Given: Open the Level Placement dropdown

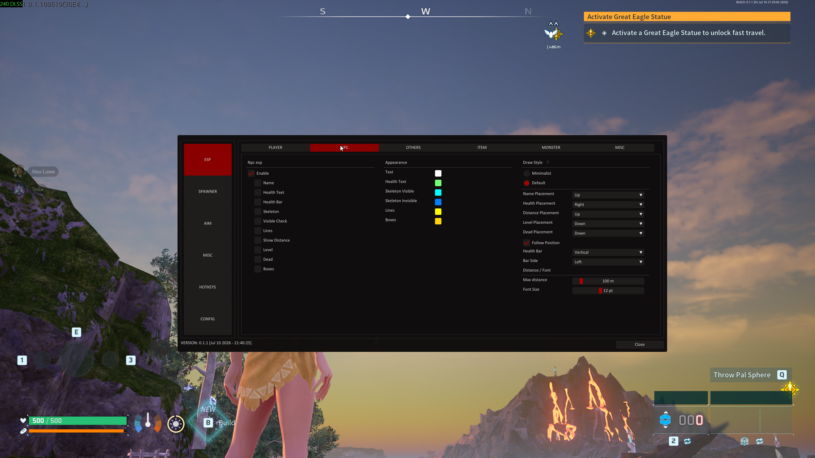Looking at the screenshot, I should click(608, 224).
